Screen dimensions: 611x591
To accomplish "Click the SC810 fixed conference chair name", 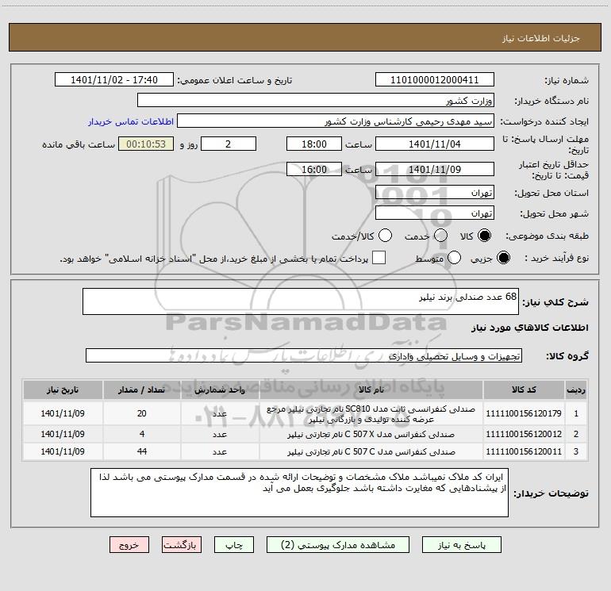I will [x=371, y=414].
